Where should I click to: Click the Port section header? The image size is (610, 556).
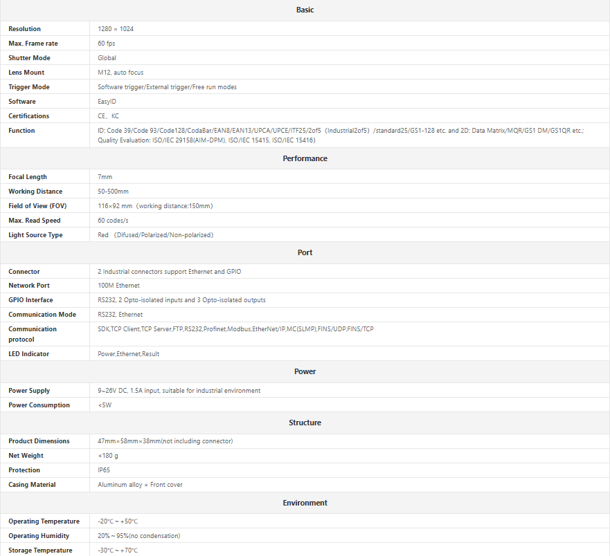click(x=305, y=252)
